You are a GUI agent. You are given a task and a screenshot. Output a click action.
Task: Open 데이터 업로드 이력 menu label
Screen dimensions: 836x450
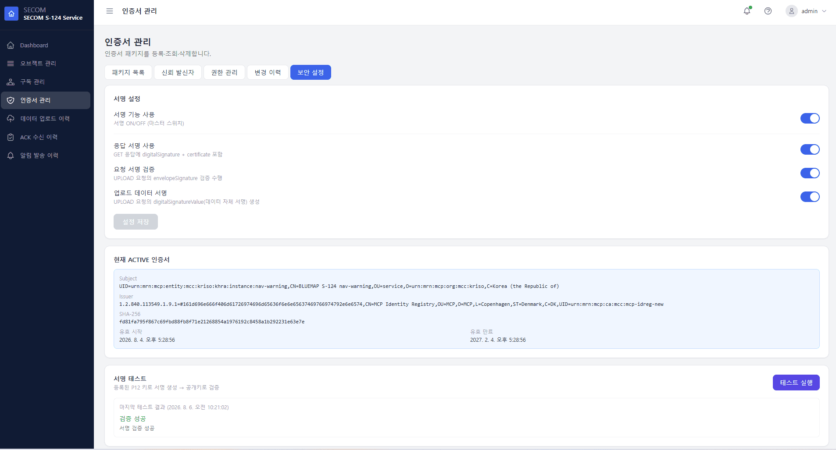[x=45, y=119]
